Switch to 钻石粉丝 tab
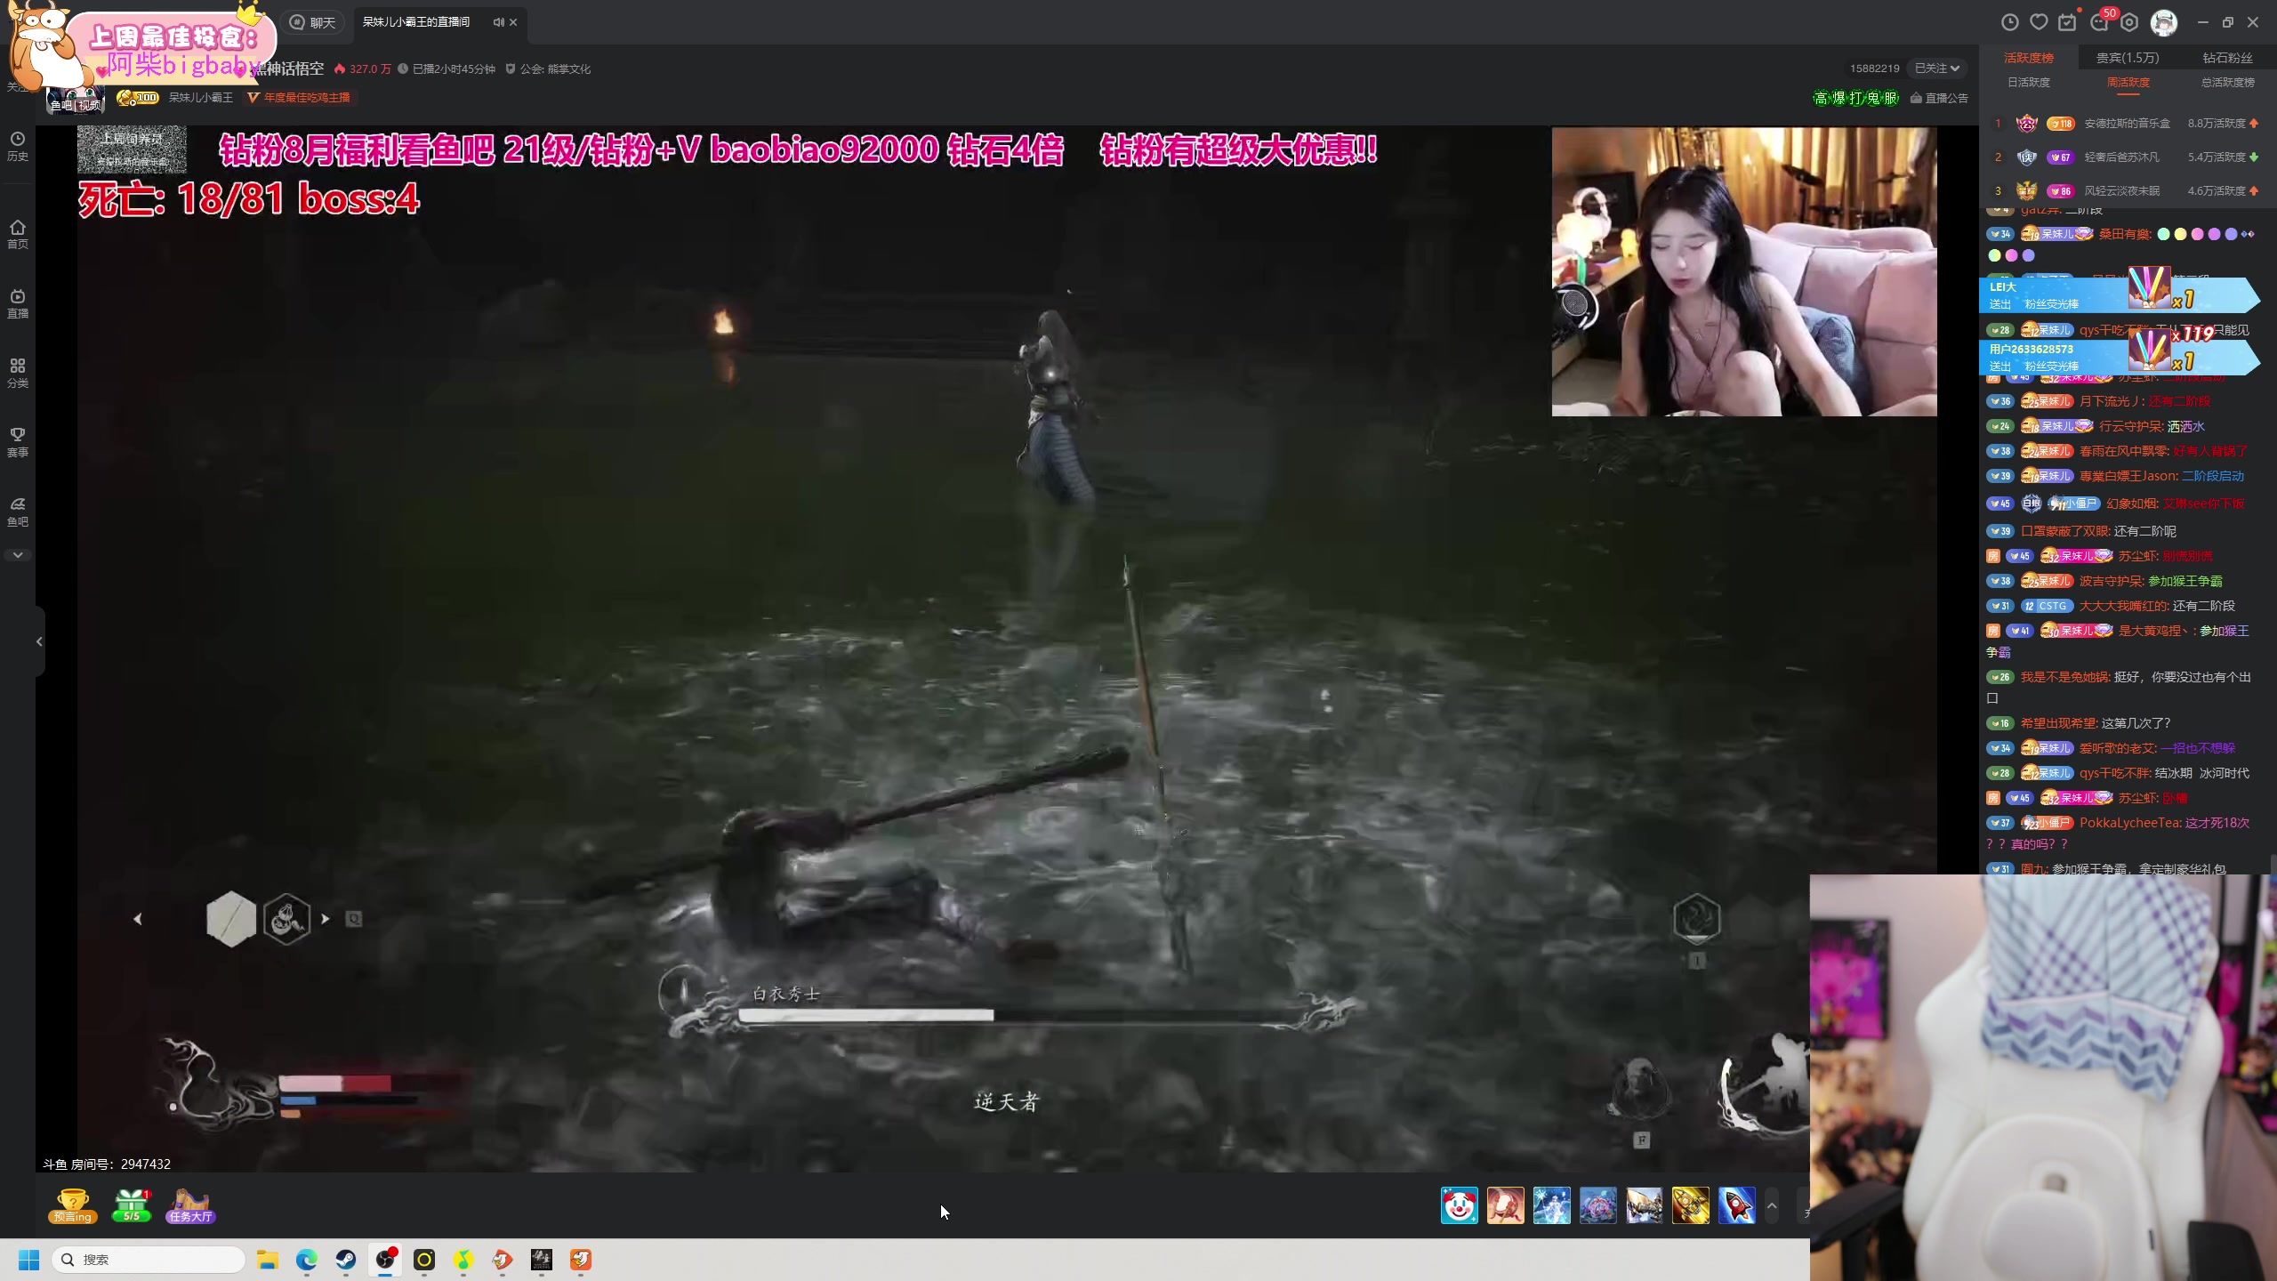The width and height of the screenshot is (2277, 1281). pos(2227,58)
